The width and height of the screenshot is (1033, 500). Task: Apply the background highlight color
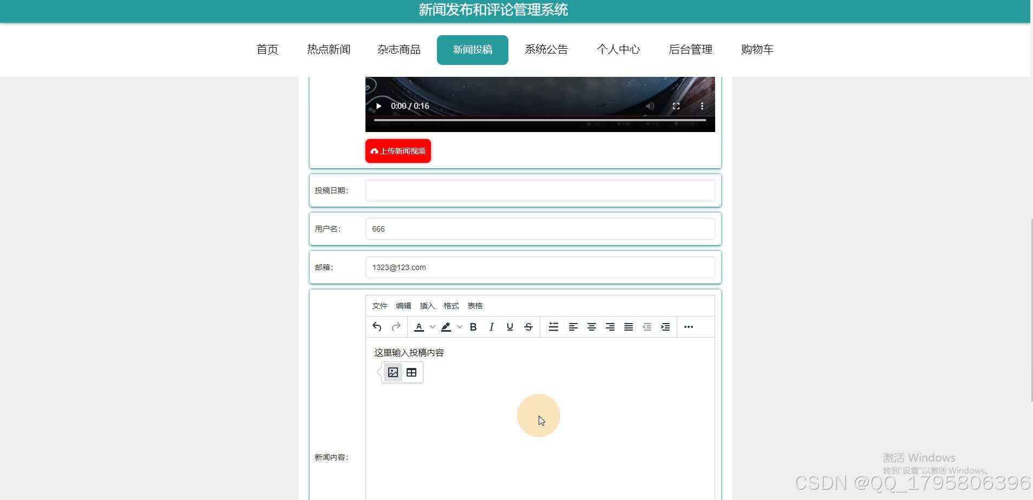click(x=446, y=327)
